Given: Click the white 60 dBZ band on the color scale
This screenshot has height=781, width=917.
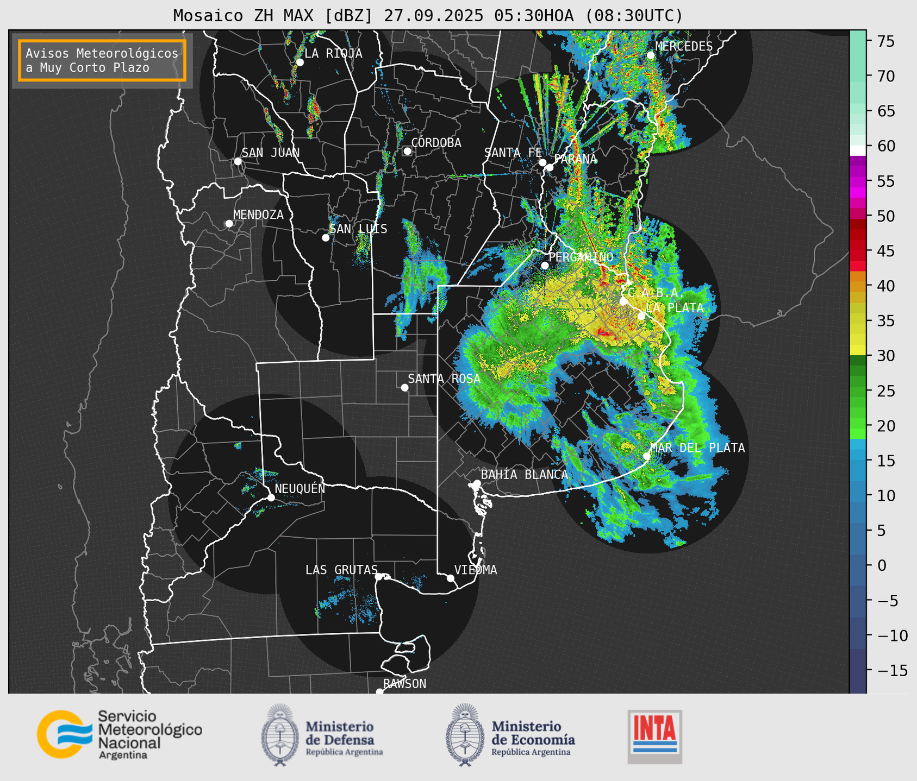Looking at the screenshot, I should [x=858, y=150].
